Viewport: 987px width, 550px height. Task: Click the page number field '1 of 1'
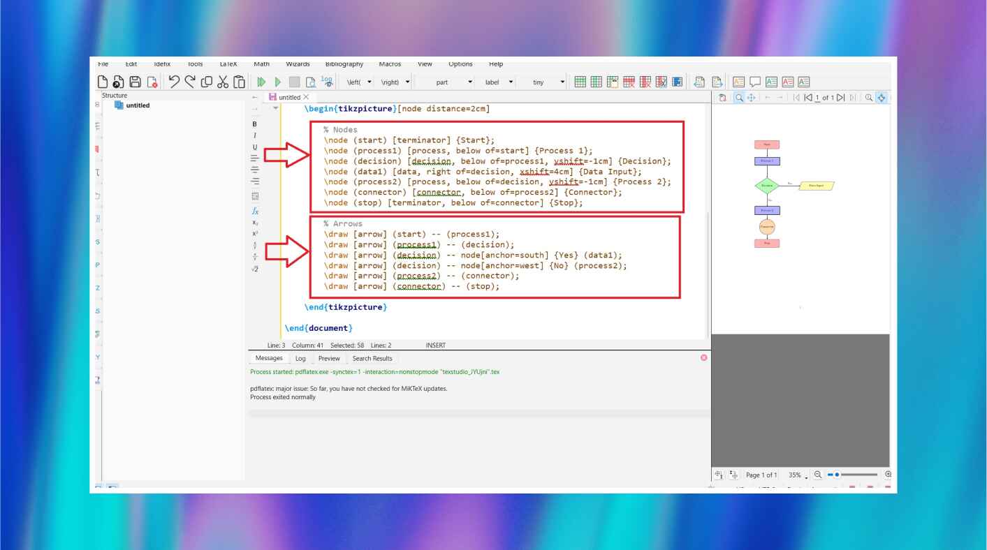tap(824, 98)
